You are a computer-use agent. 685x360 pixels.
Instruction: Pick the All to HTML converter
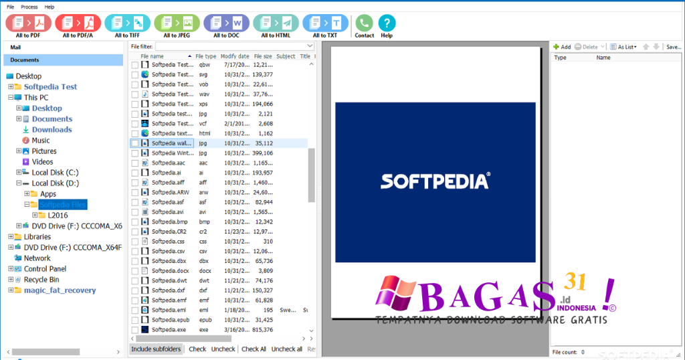click(276, 26)
